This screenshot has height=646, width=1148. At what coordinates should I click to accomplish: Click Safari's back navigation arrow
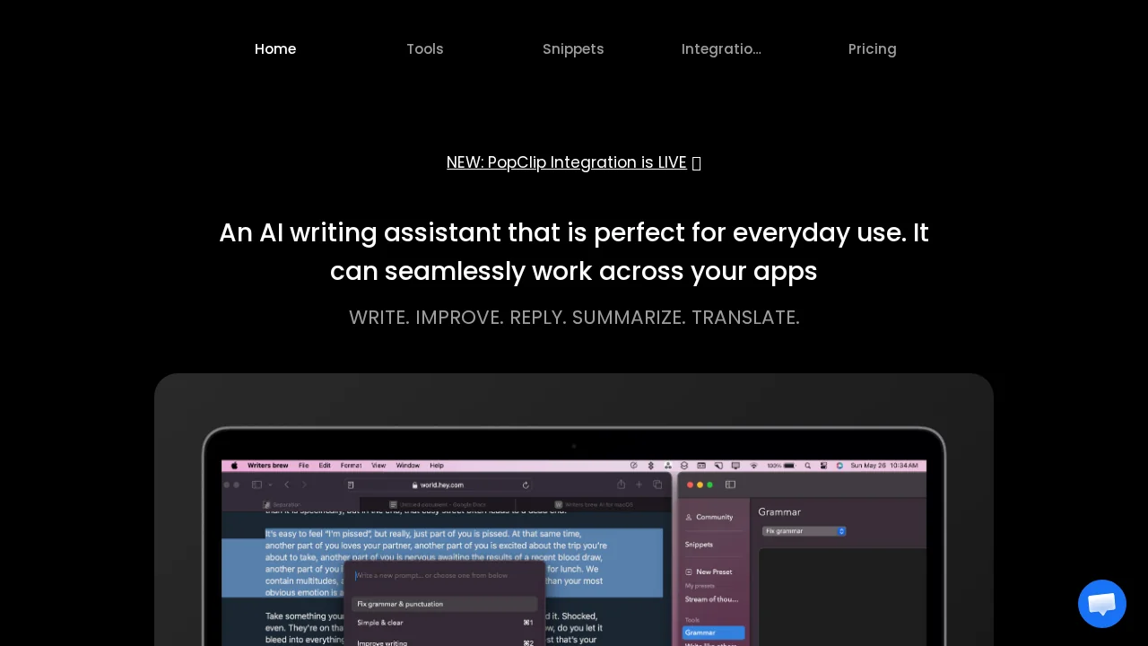[286, 484]
